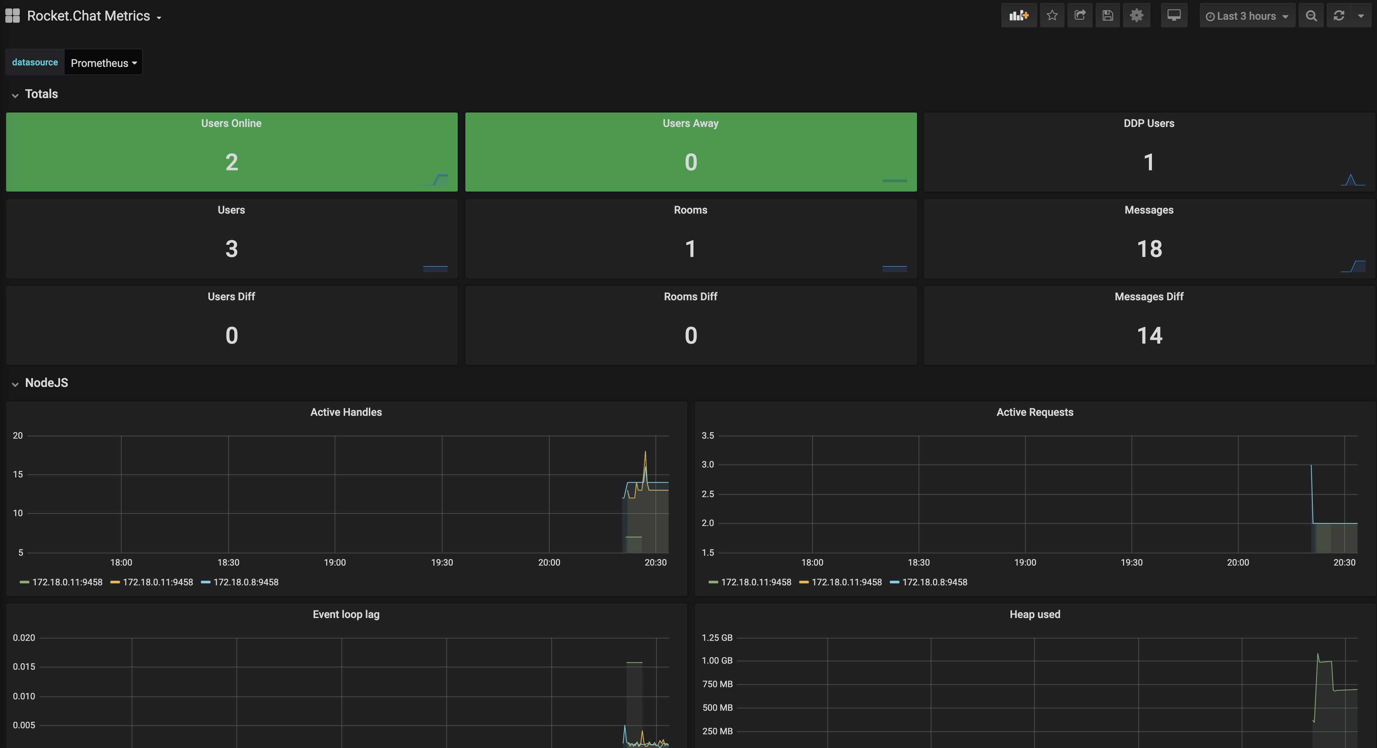Open the Share dashboard icon
Screen dimensions: 1377x748
tap(1080, 16)
